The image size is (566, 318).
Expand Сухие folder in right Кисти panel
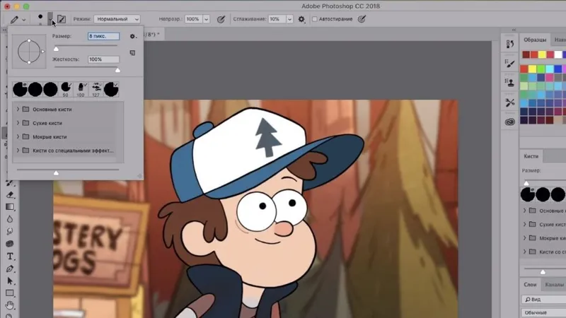click(x=524, y=224)
